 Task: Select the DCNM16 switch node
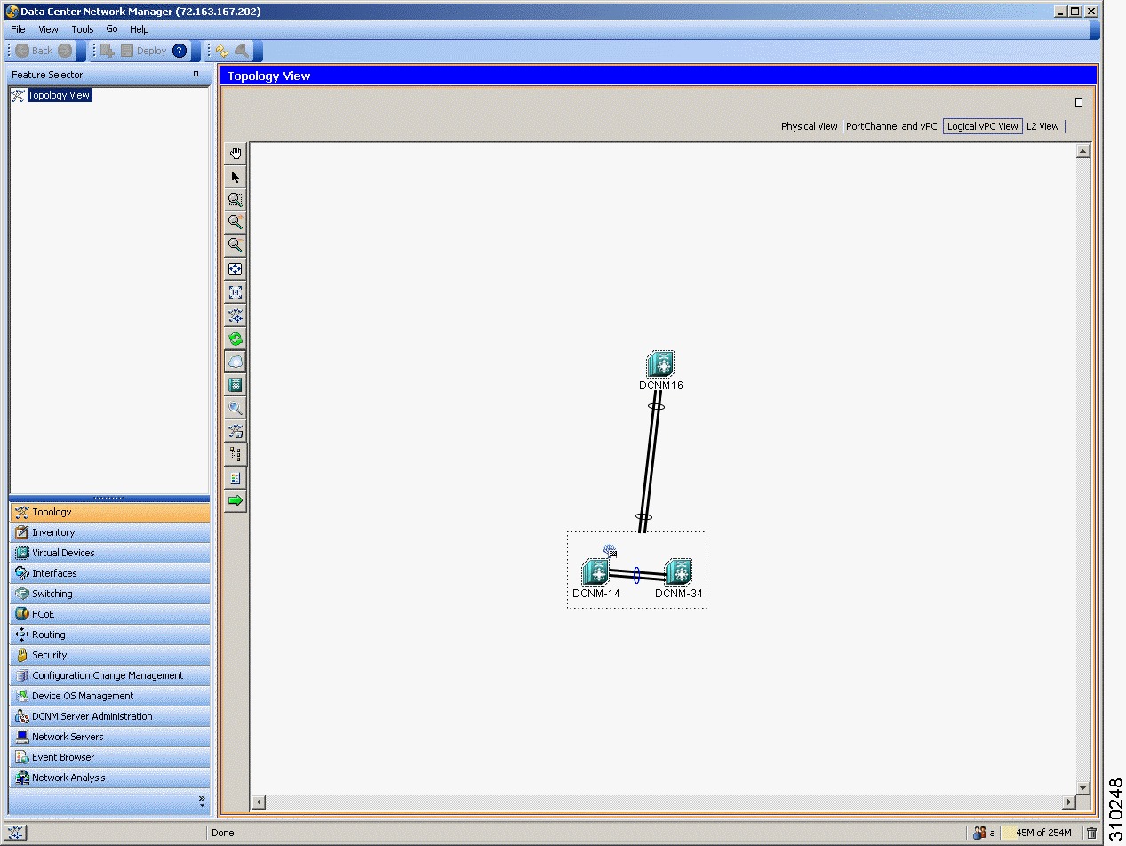coord(660,364)
